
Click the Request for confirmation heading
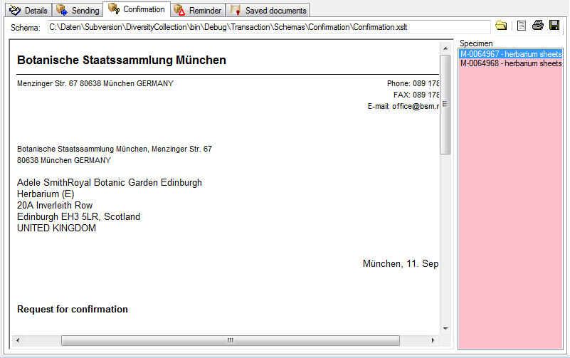pyautogui.click(x=73, y=310)
